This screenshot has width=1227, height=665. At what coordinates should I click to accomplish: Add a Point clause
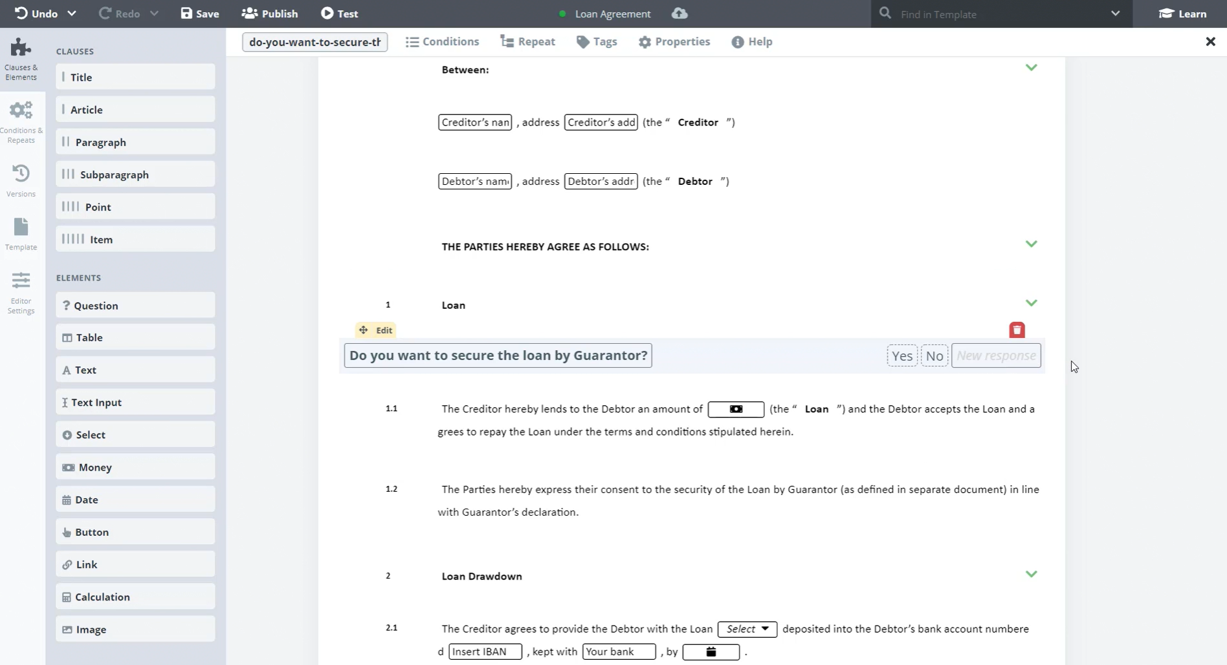click(x=135, y=206)
